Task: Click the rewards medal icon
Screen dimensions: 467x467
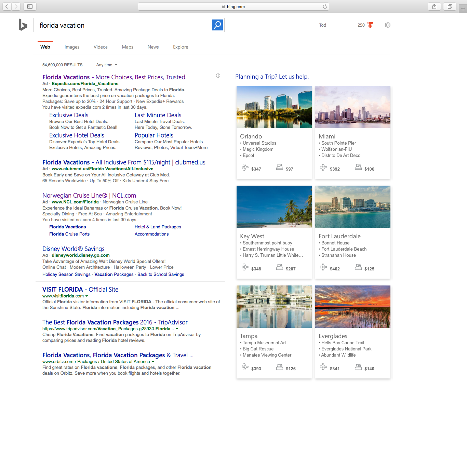Action: coord(370,25)
